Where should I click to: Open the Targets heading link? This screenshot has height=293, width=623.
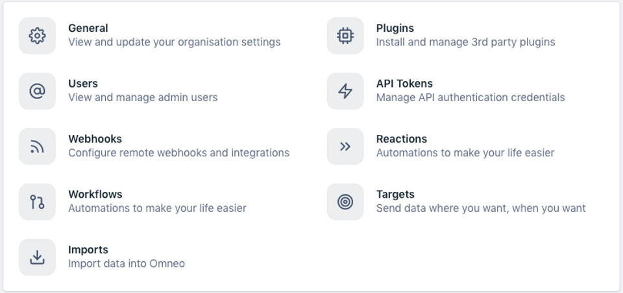pyautogui.click(x=395, y=194)
